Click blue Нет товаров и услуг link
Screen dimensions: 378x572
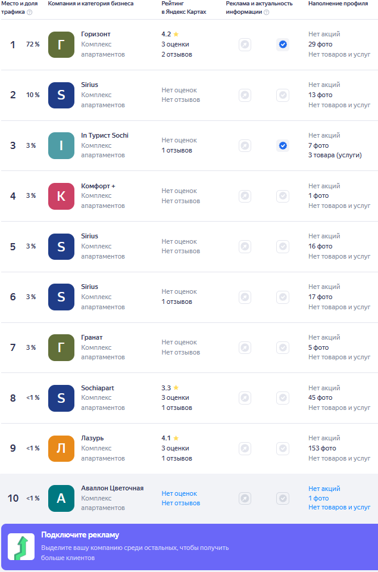(x=339, y=507)
